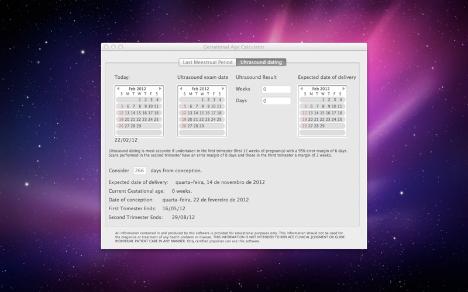Click the Weeks input field

point(276,89)
